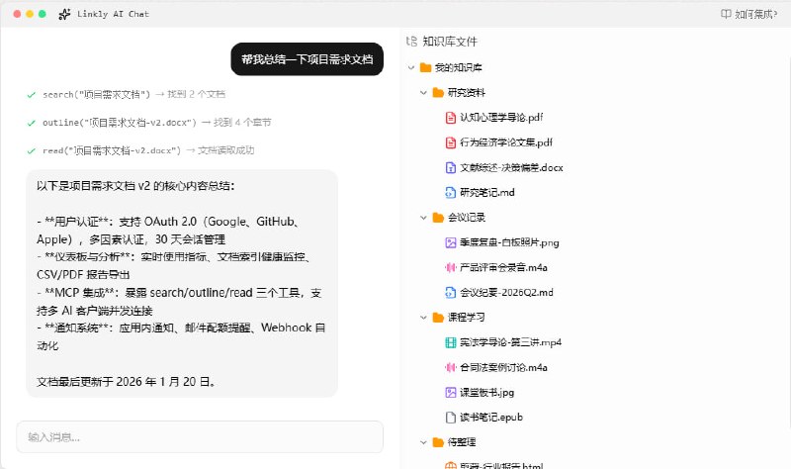Click the 会议记录 folder label
Image resolution: width=791 pixels, height=469 pixels.
466,218
